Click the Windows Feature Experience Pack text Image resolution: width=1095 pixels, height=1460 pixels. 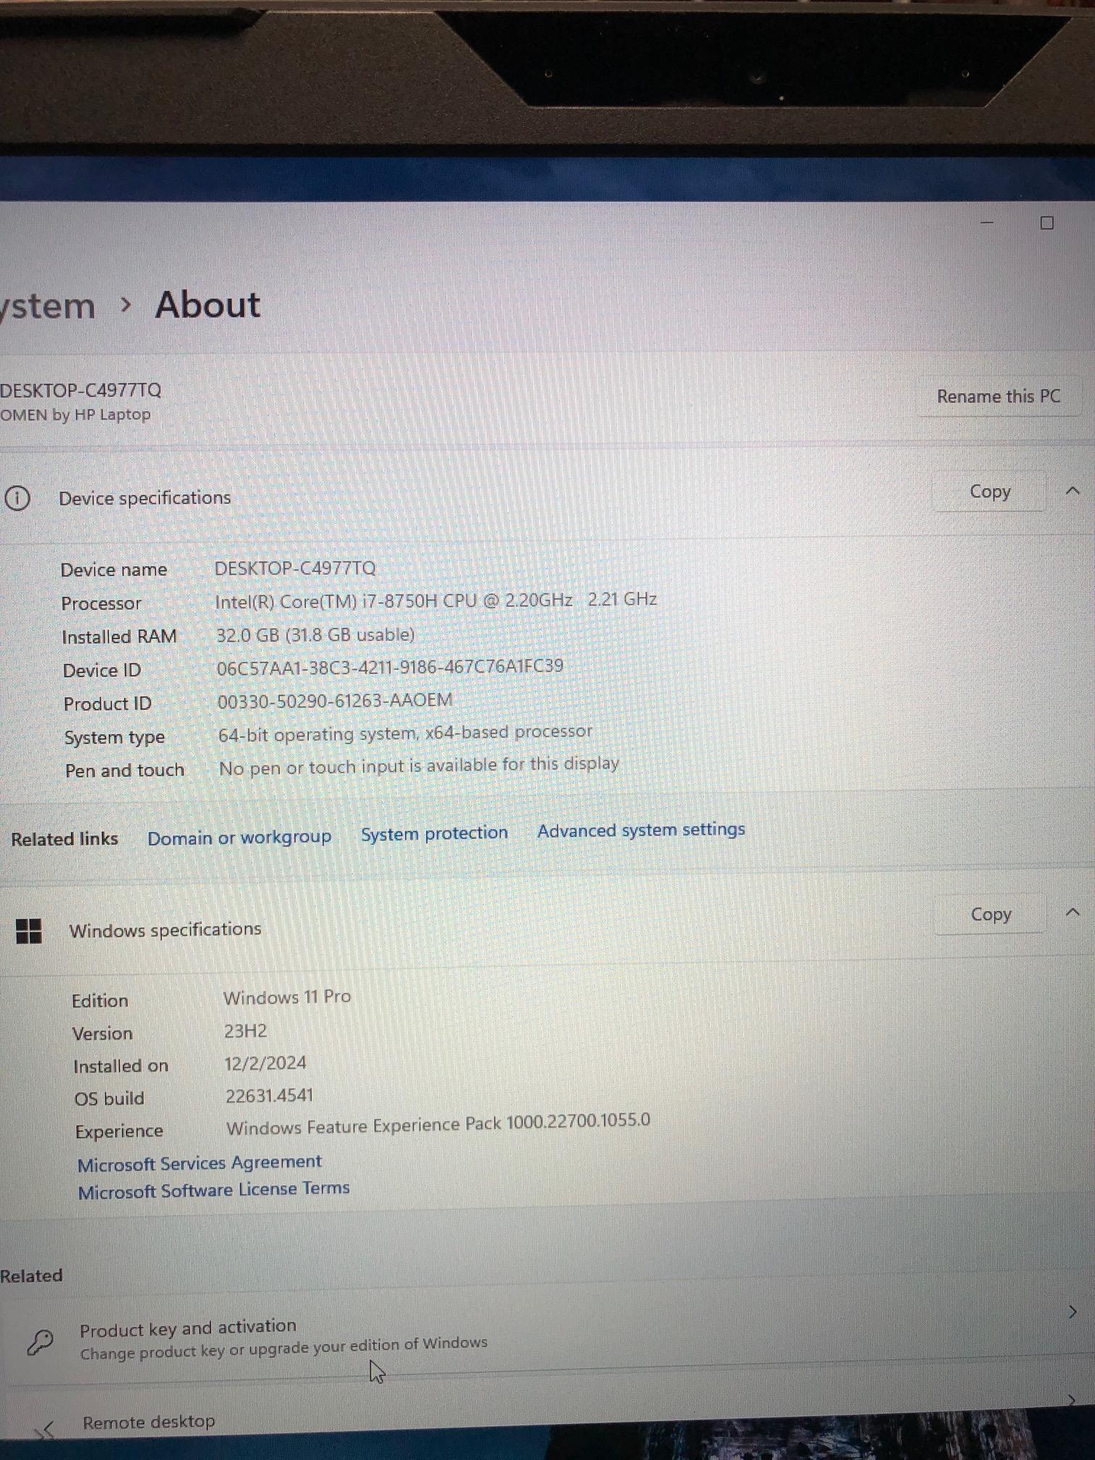438,1125
